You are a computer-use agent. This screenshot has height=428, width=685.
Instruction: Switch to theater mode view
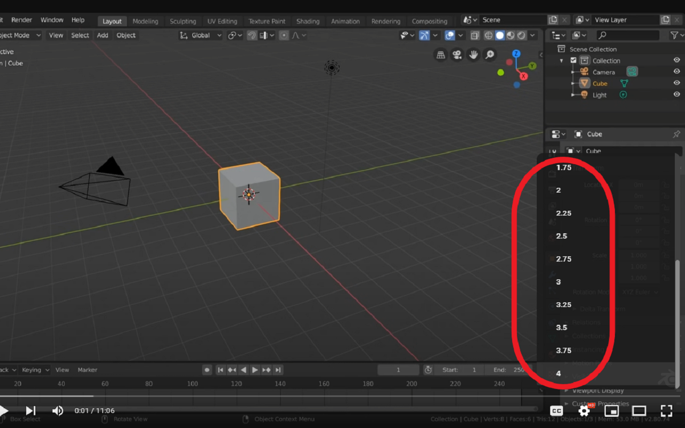(639, 411)
